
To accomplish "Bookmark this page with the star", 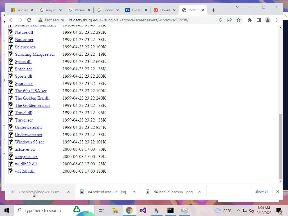I will pos(238,20).
